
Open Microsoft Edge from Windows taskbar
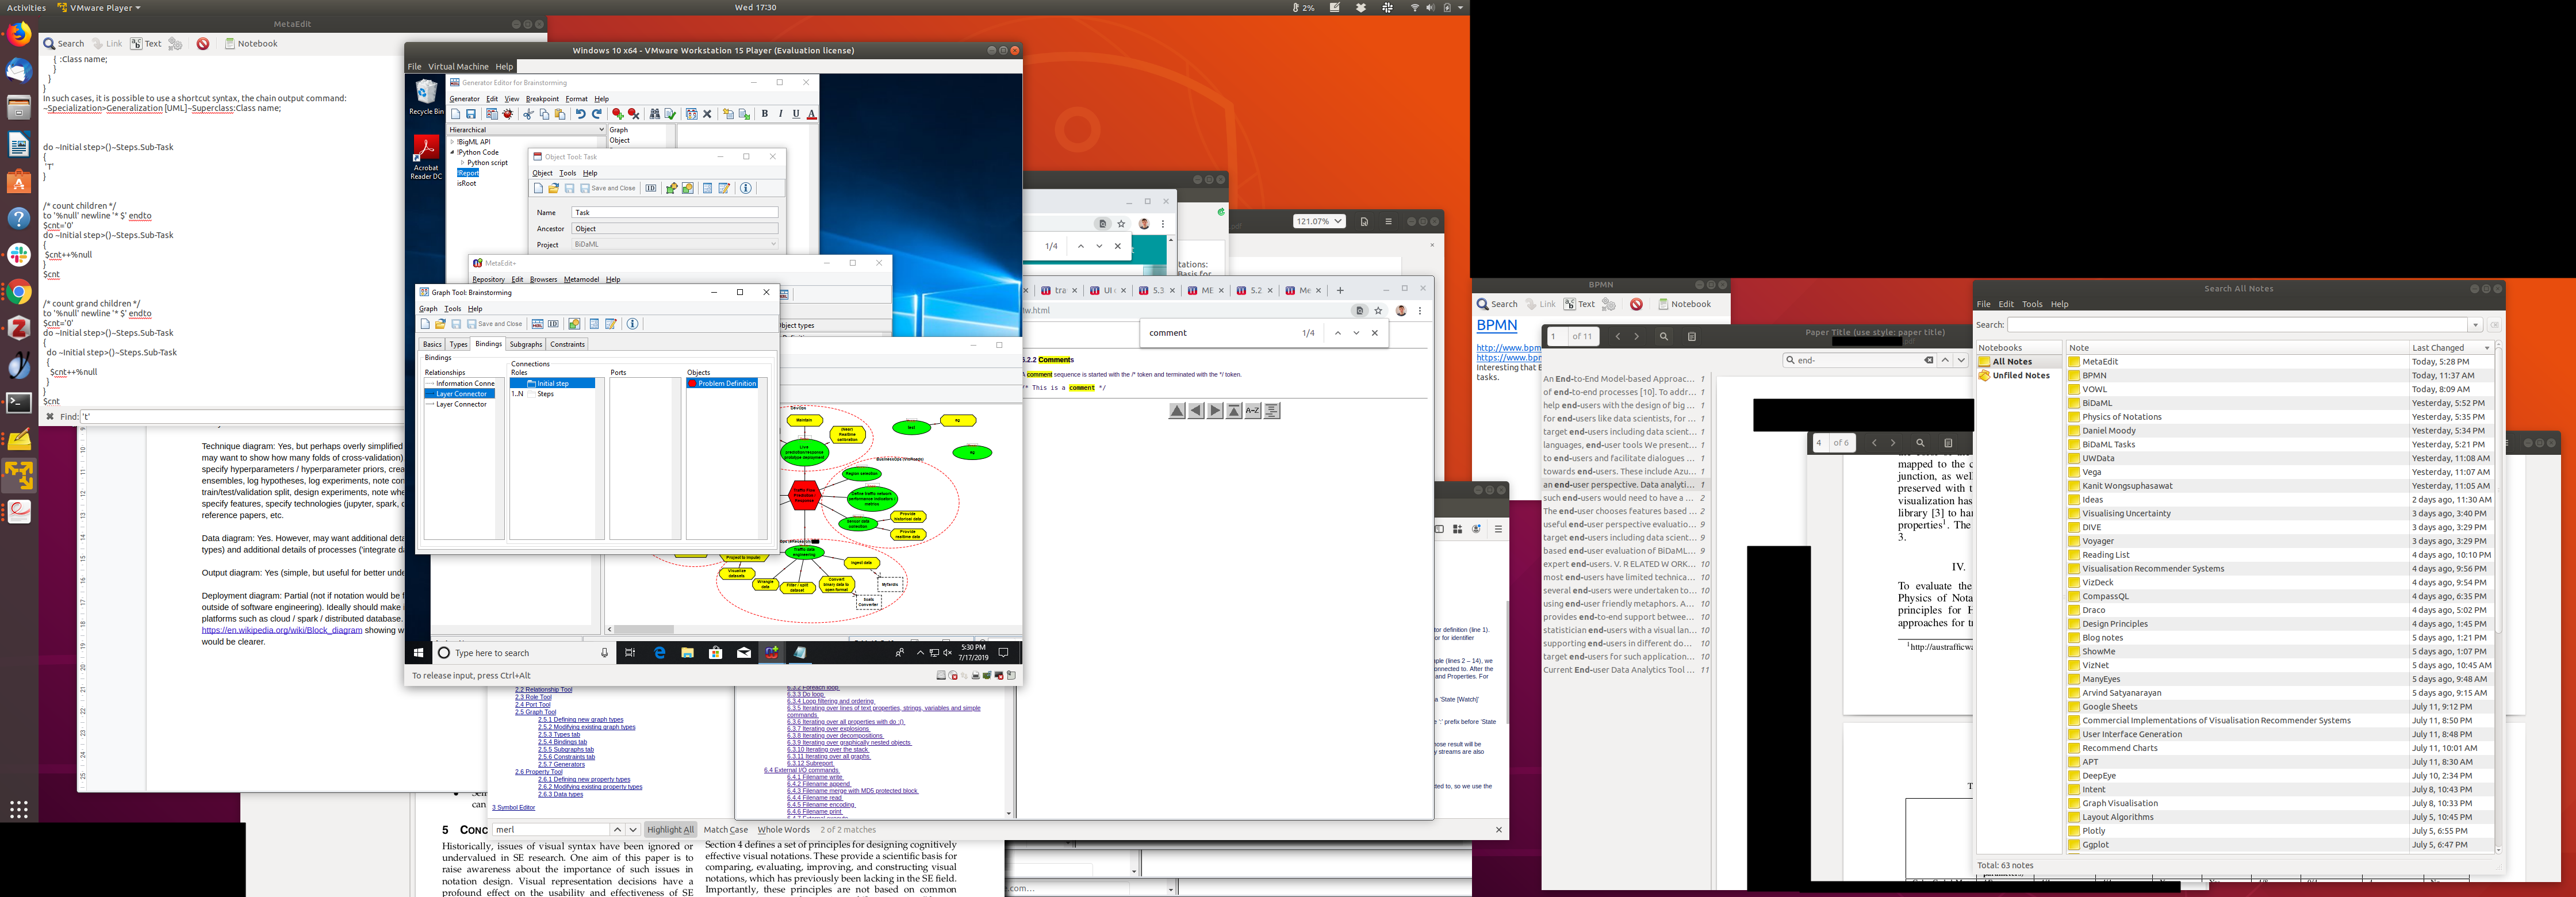click(659, 653)
